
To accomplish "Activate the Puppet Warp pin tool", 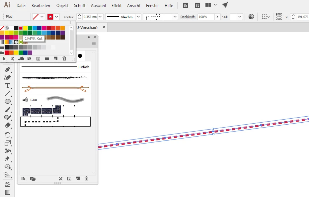I will pyautogui.click(x=8, y=159).
